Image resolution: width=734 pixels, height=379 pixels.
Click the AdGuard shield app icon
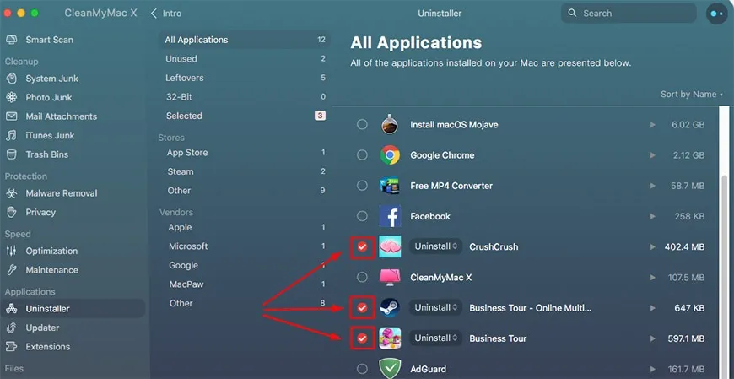point(390,369)
